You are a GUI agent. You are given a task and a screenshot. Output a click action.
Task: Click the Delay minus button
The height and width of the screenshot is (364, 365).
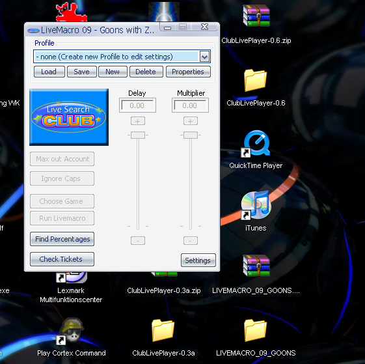(138, 240)
